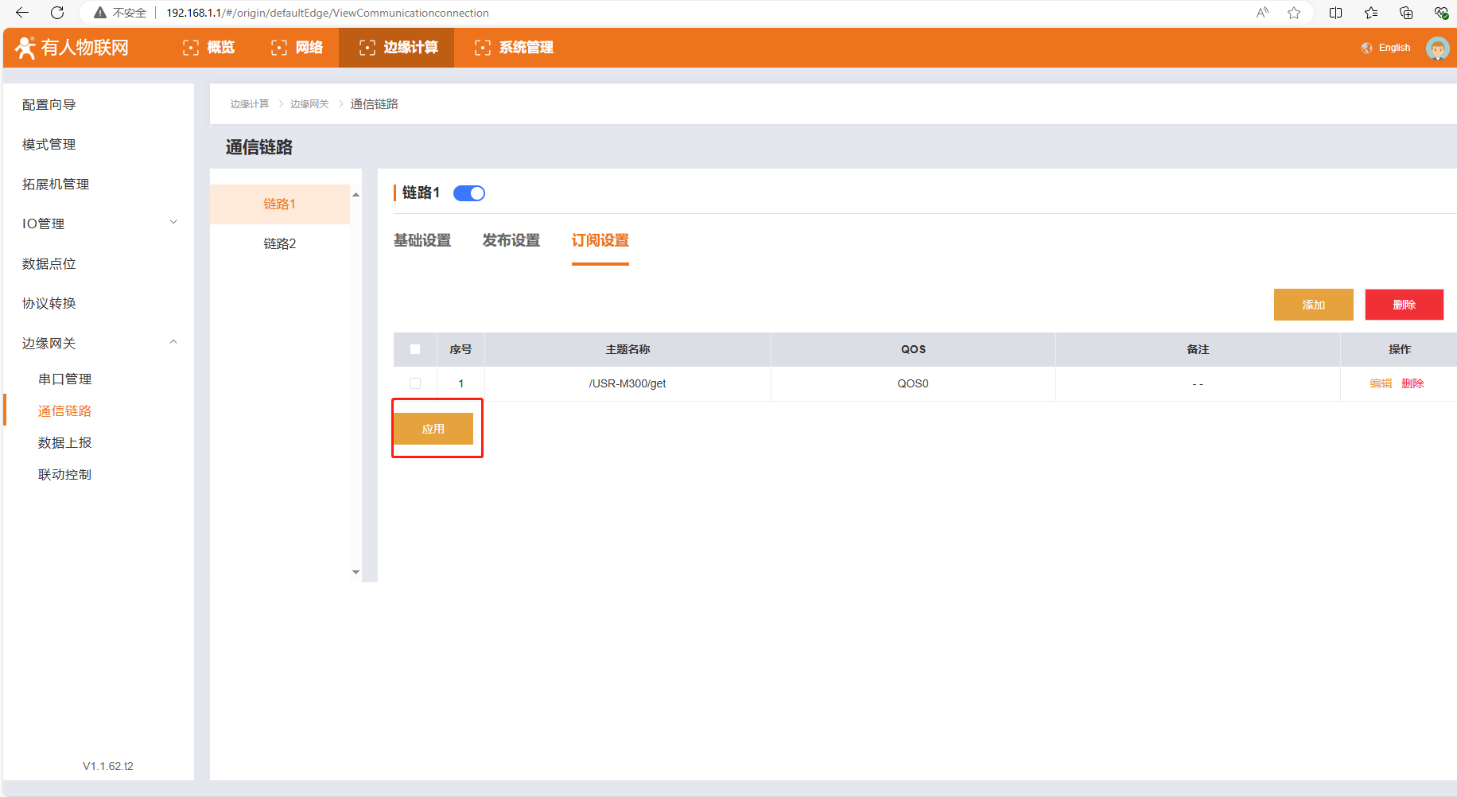Screen dimensions: 1457x797
Task: Open the read aloud icon in address bar
Action: [x=1262, y=13]
